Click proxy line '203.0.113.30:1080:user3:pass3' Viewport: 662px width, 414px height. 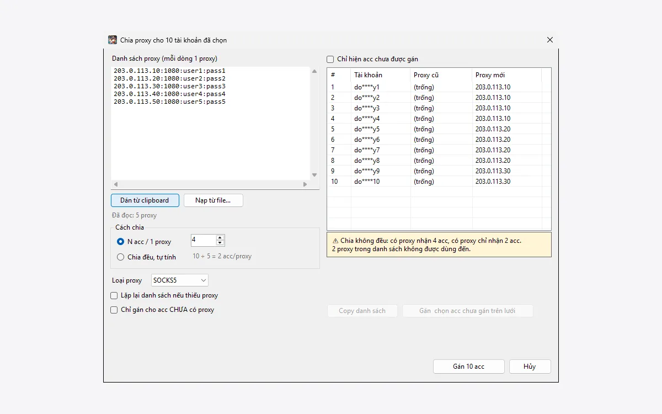pos(169,87)
